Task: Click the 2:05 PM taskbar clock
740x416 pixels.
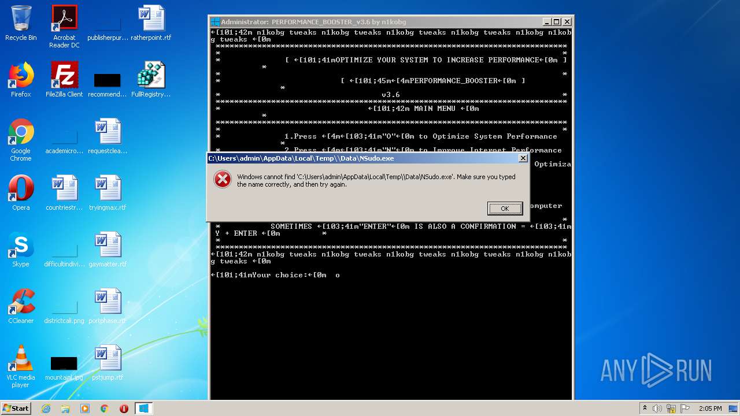Action: 710,408
